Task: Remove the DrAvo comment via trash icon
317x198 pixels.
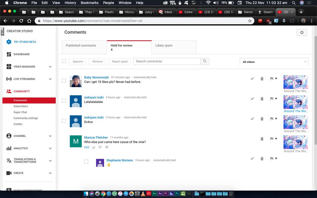Action: [262, 119]
